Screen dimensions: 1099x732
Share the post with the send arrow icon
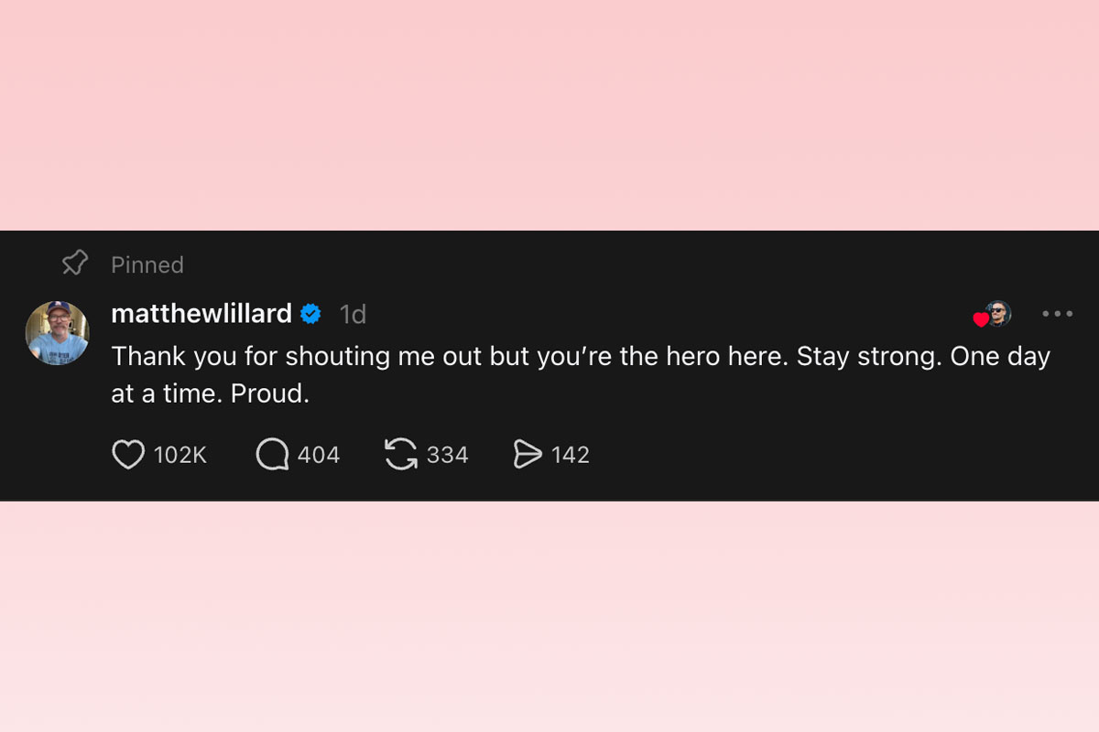[527, 454]
